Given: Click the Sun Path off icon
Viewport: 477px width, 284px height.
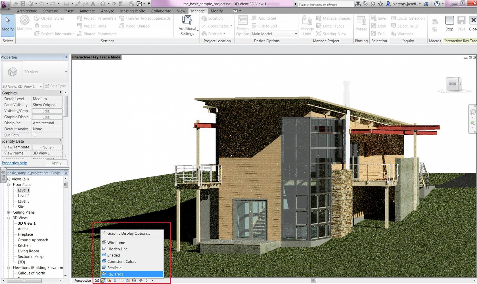Looking at the screenshot, I should point(109,281).
